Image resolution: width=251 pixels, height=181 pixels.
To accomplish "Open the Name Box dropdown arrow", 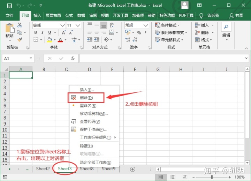I will tap(31, 58).
